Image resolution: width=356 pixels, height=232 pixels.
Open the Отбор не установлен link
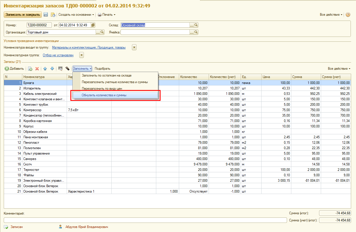[x=58, y=55]
